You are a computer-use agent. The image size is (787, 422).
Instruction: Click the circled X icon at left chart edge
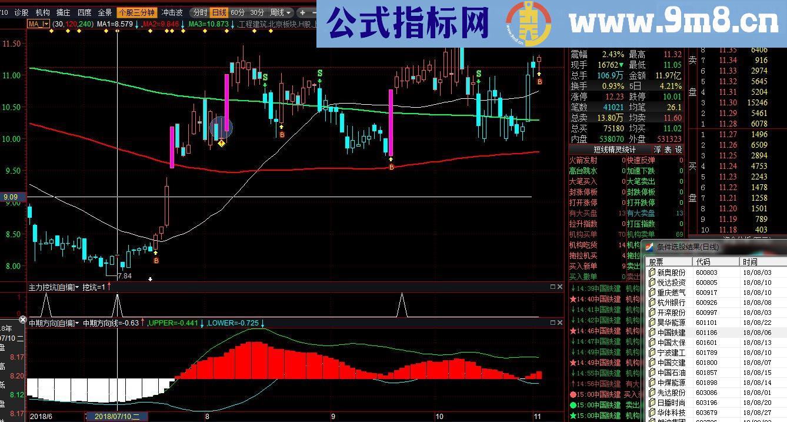[x=23, y=320]
